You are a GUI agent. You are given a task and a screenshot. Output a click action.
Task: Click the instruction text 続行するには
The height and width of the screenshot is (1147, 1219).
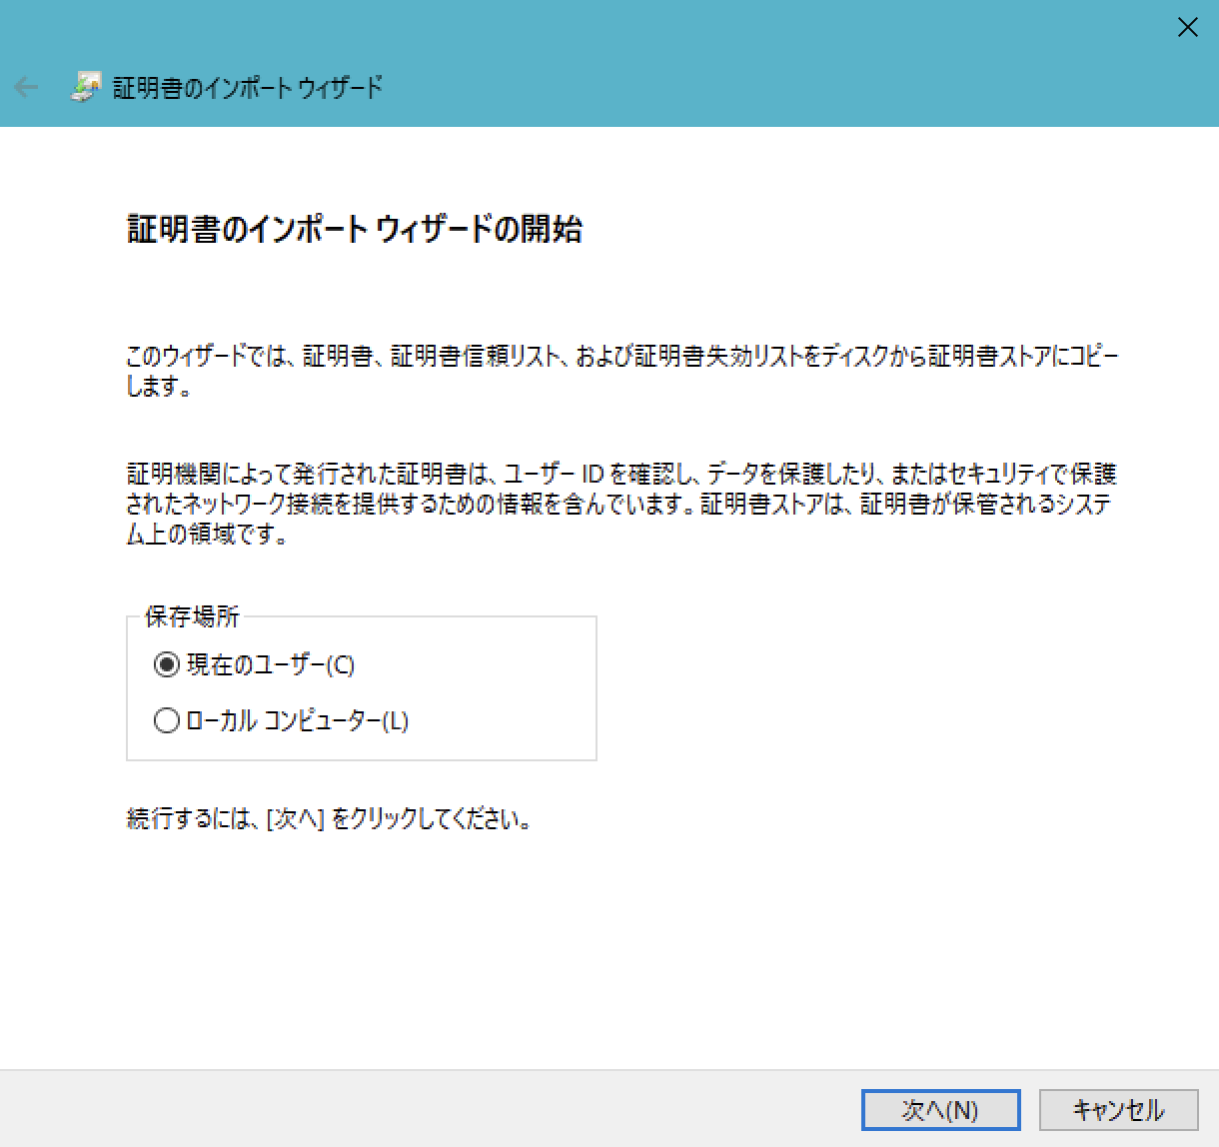pyautogui.click(x=190, y=819)
